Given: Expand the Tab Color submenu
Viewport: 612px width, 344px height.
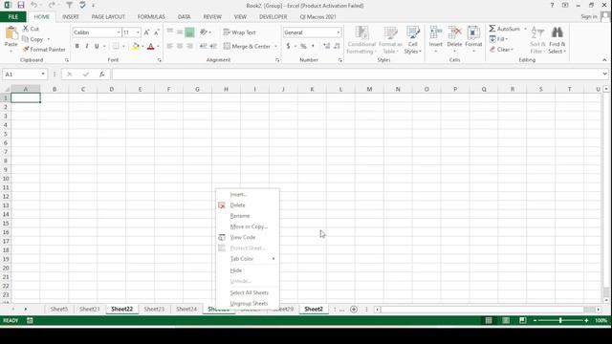Looking at the screenshot, I should coord(248,259).
